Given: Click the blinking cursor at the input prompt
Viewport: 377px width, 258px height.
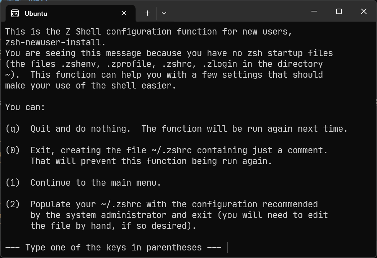Looking at the screenshot, I should [x=227, y=248].
